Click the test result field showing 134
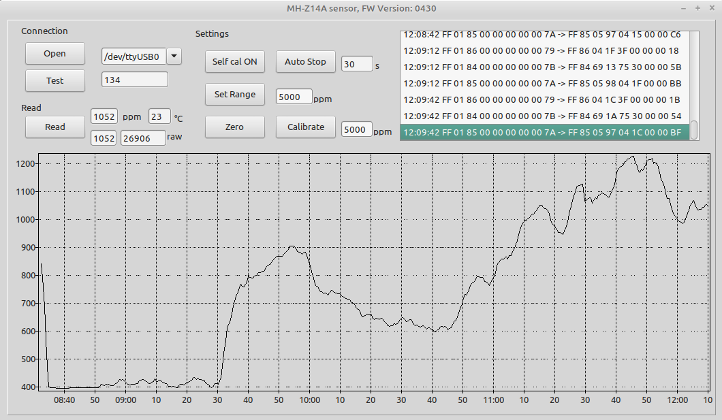This screenshot has width=722, height=420. pyautogui.click(x=134, y=80)
